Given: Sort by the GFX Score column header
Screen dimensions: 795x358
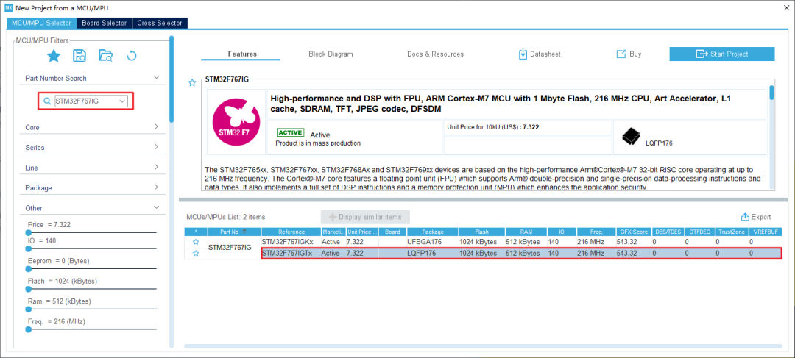Looking at the screenshot, I should (x=633, y=232).
